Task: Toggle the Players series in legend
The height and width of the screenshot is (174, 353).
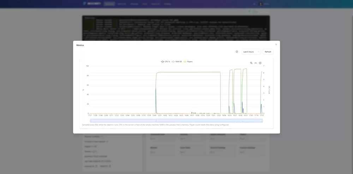Action: (x=188, y=62)
